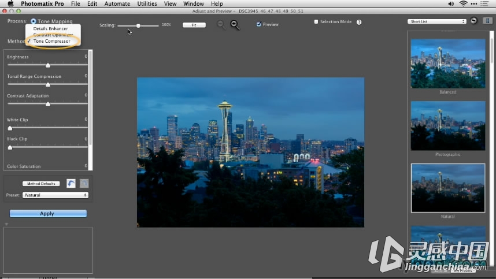Screen dimensions: 496x279
Task: Open the Edit menu
Action: (92, 4)
